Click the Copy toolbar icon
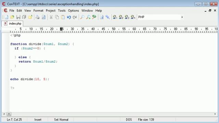Viewport: 219px width, 123px height. click(x=57, y=17)
